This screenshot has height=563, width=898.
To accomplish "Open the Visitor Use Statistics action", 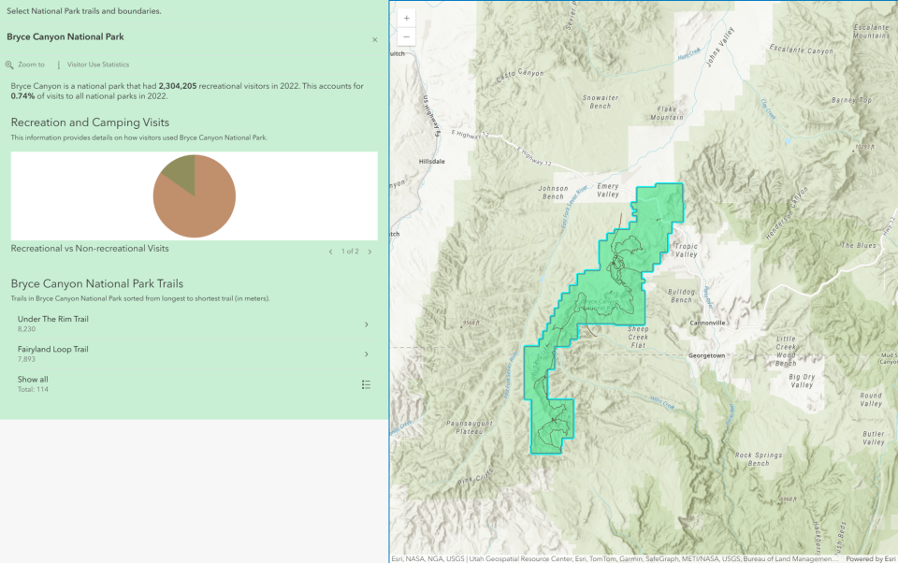I will click(97, 65).
